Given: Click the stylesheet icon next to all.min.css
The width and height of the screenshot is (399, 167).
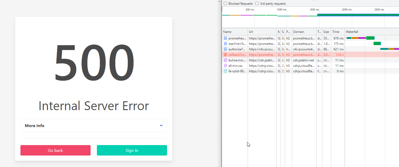Looking at the screenshot, I should (225, 65).
